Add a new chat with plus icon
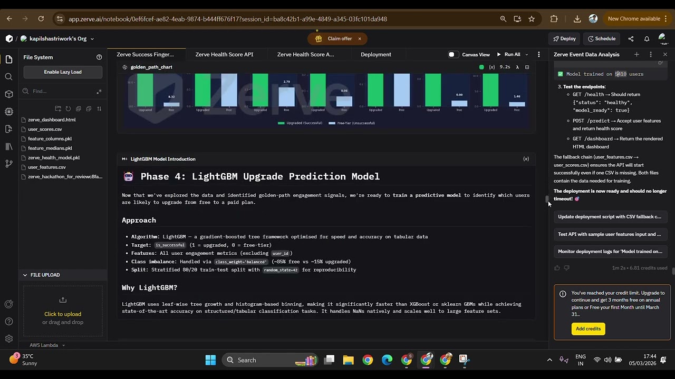Viewport: 675px width, 379px height. click(637, 54)
